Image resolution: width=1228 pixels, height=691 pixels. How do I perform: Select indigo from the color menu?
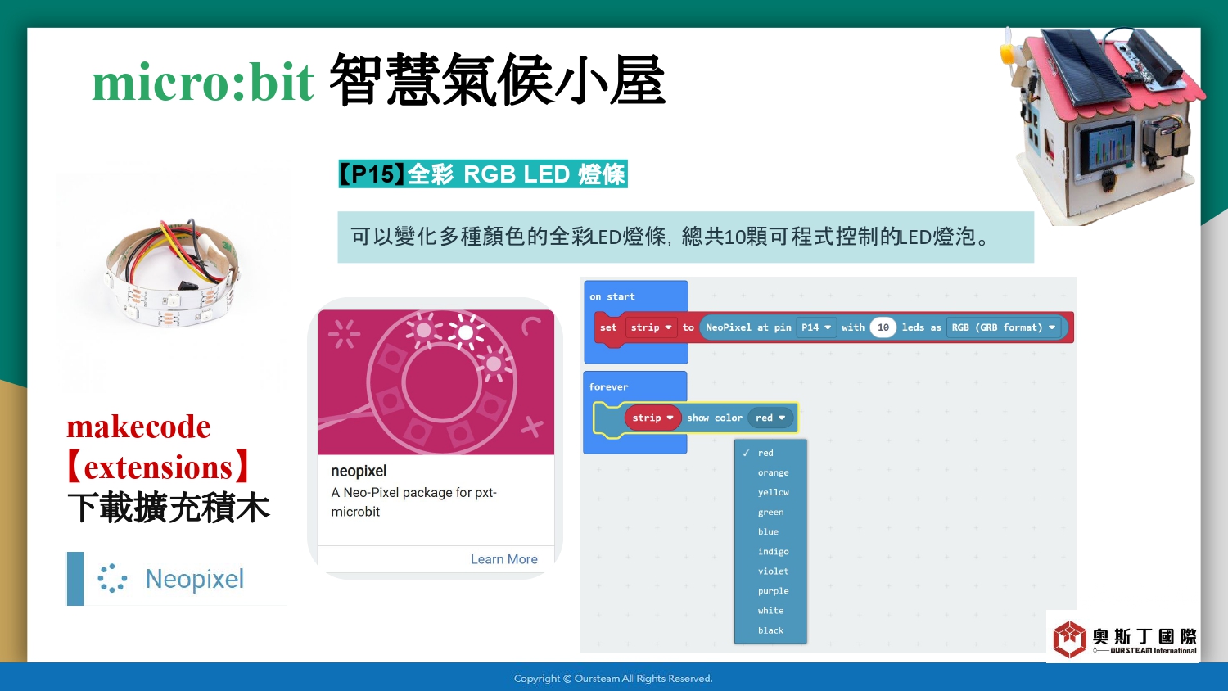[773, 551]
